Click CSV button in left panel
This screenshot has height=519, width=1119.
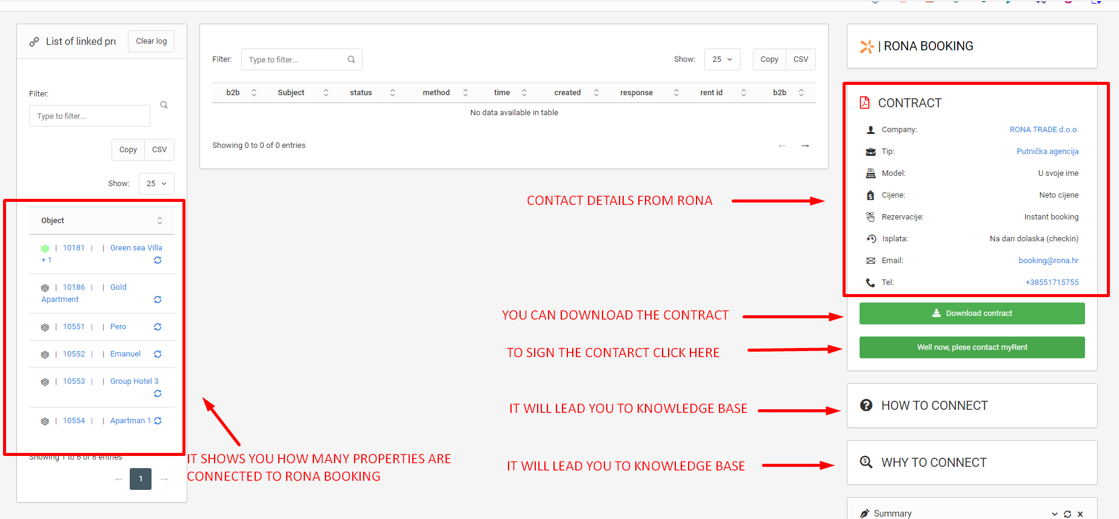[159, 150]
